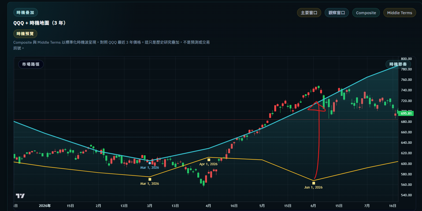Click the yellow Jun 1, 2026 marker square
Viewport: 422px width, 211px height.
(314, 183)
